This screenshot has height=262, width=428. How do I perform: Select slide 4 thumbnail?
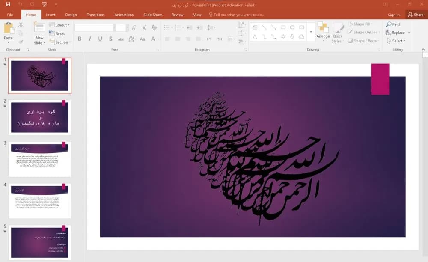point(40,201)
